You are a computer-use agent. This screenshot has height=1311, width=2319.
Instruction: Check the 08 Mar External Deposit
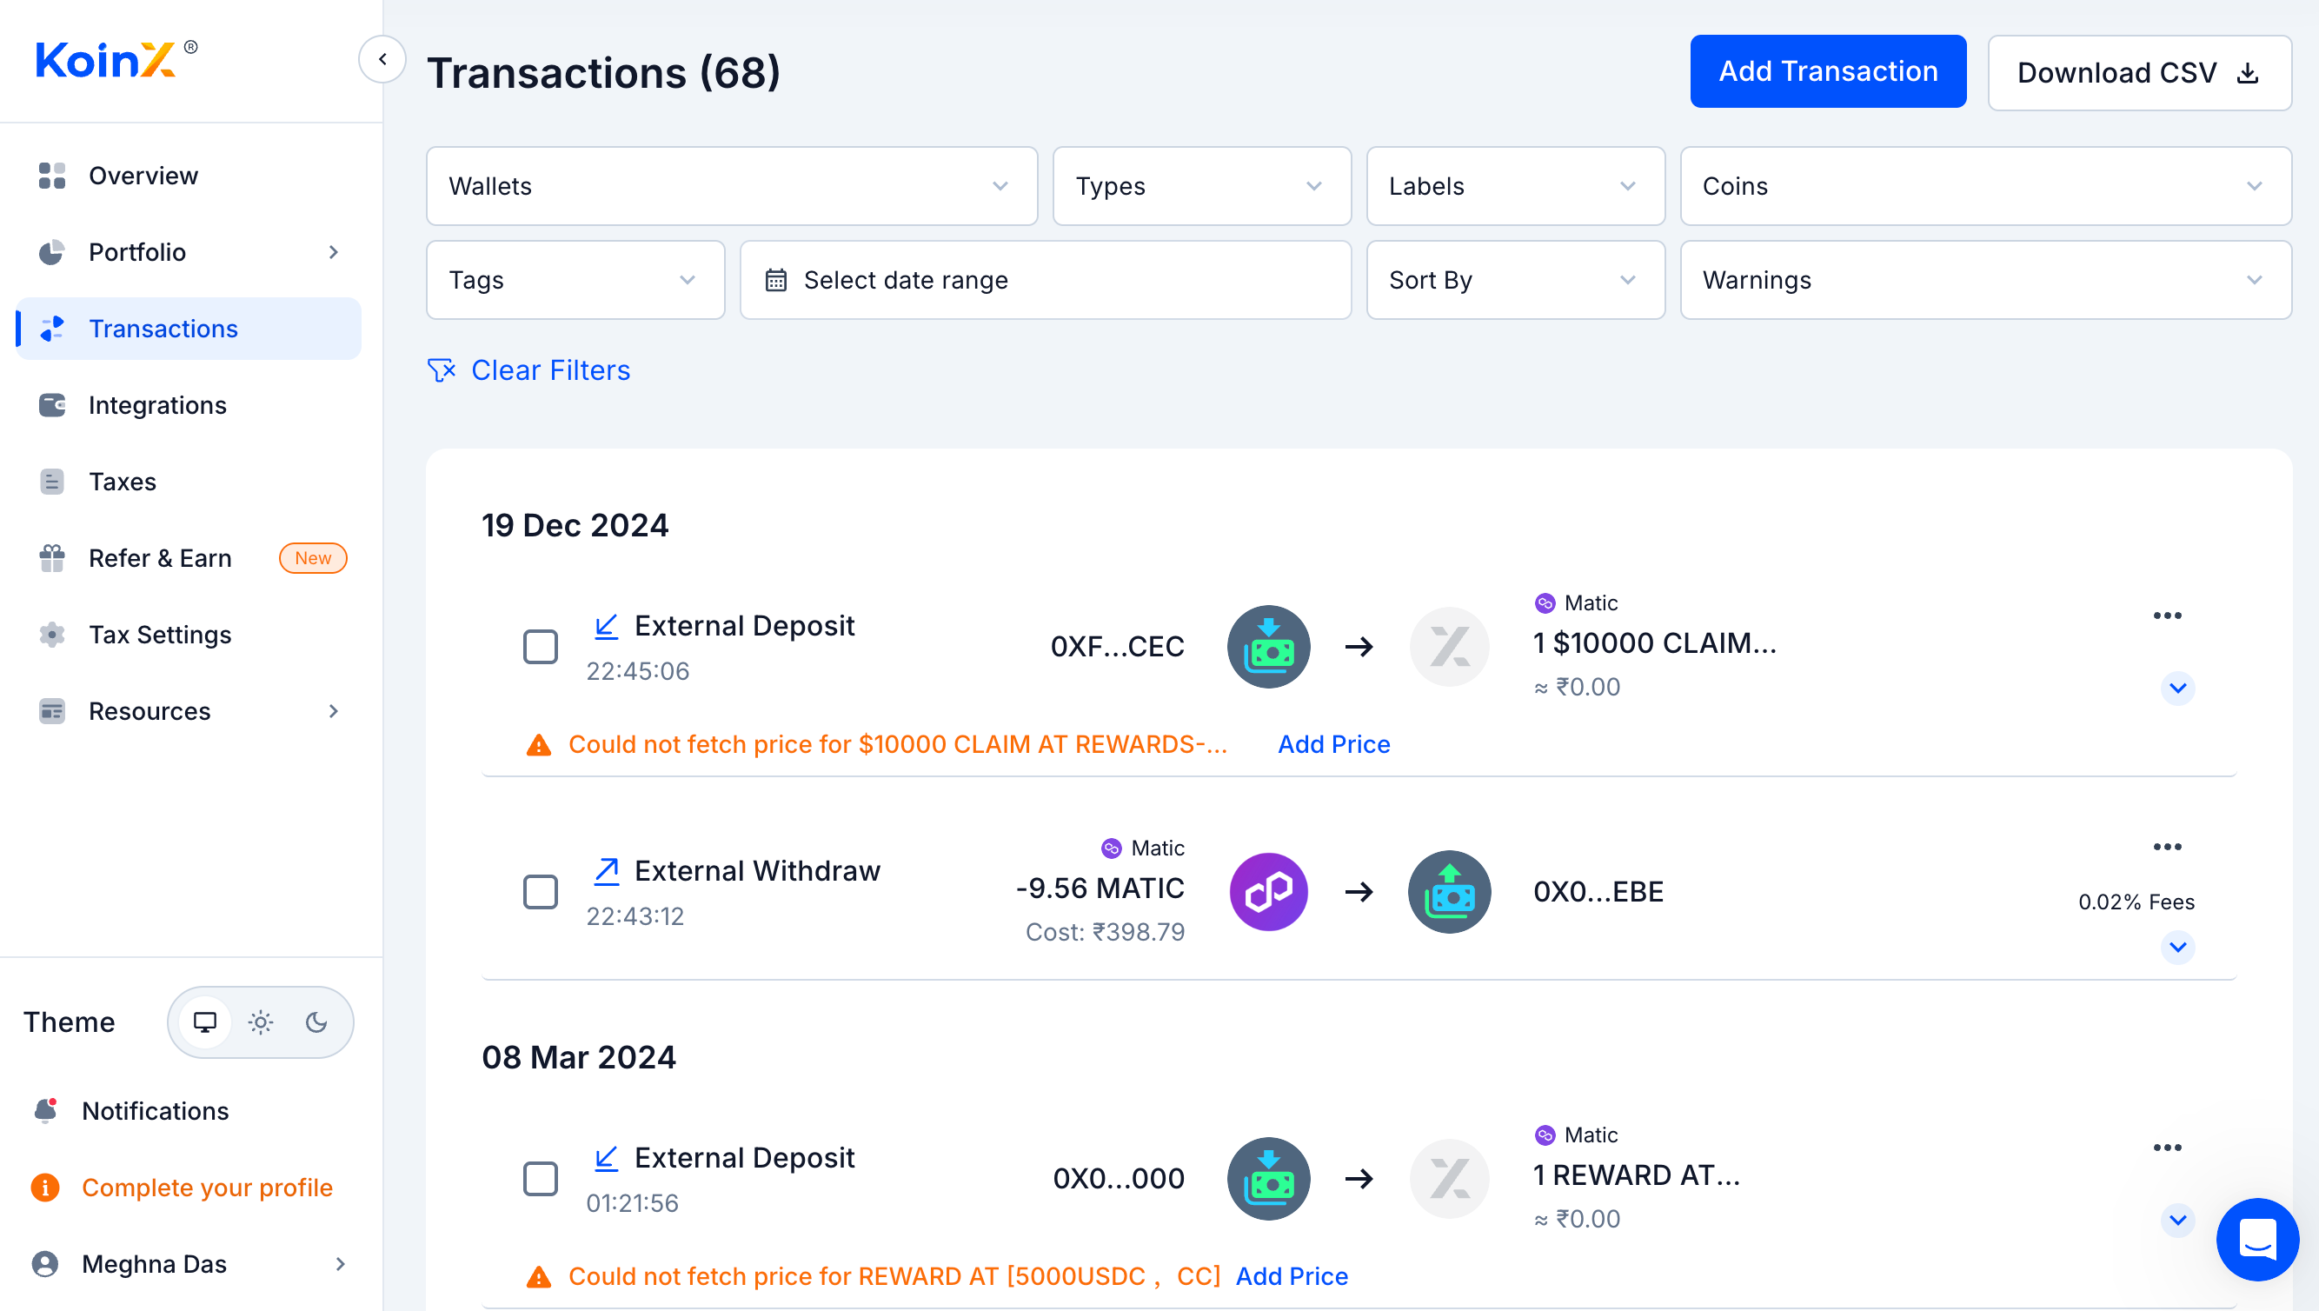pyautogui.click(x=540, y=1178)
